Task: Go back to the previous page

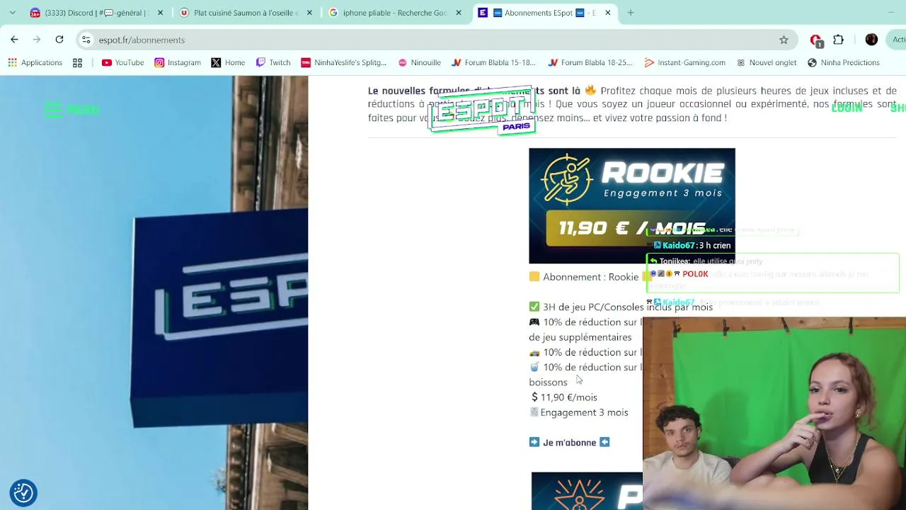Action: point(14,40)
